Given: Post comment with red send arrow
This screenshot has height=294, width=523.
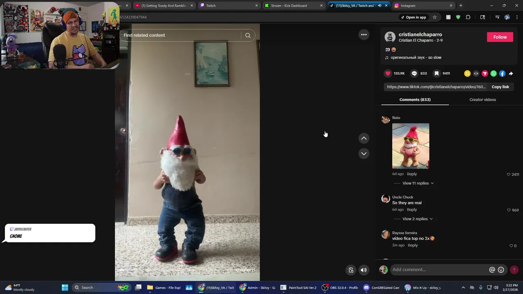Looking at the screenshot, I should [x=514, y=270].
